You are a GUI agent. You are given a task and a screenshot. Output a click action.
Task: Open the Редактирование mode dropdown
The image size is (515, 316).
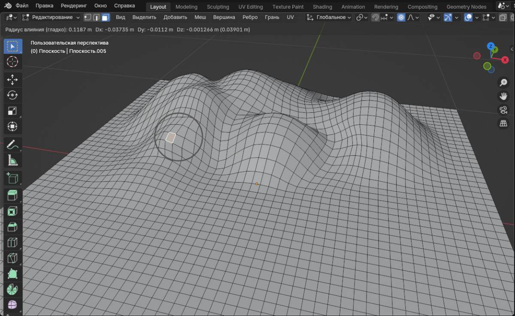click(51, 17)
